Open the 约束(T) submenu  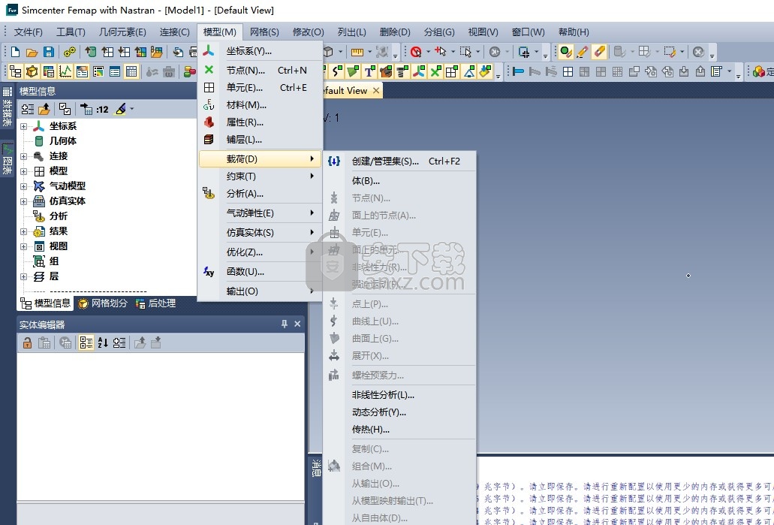click(261, 177)
